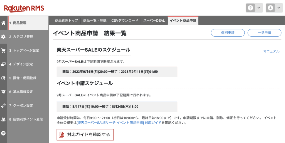Click the home icon in sidebar

point(3,23)
